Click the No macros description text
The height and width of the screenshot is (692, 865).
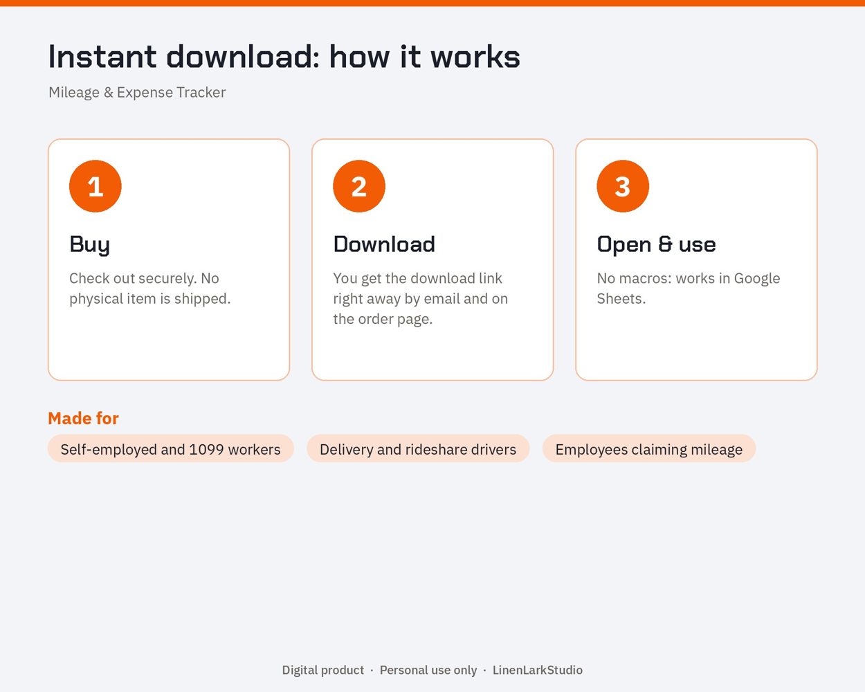689,289
